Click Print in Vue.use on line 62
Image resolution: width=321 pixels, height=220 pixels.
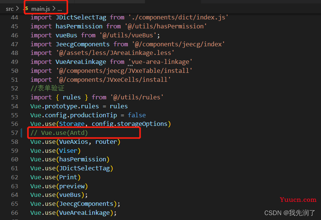point(68,177)
